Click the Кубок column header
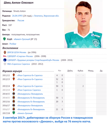The image size is (107, 124). pyautogui.click(x=80, y=71)
